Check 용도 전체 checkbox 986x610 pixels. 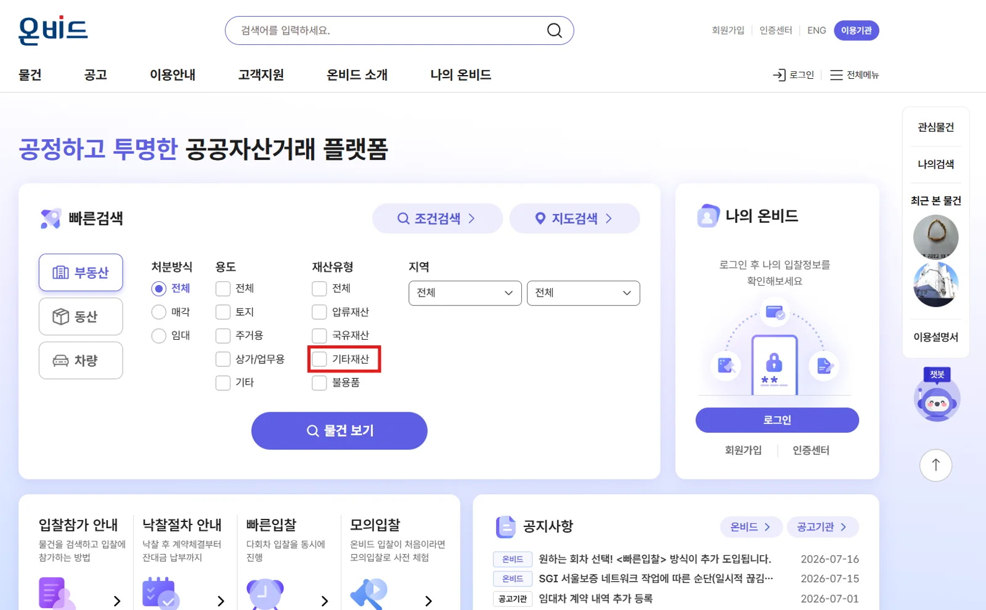[x=223, y=289]
